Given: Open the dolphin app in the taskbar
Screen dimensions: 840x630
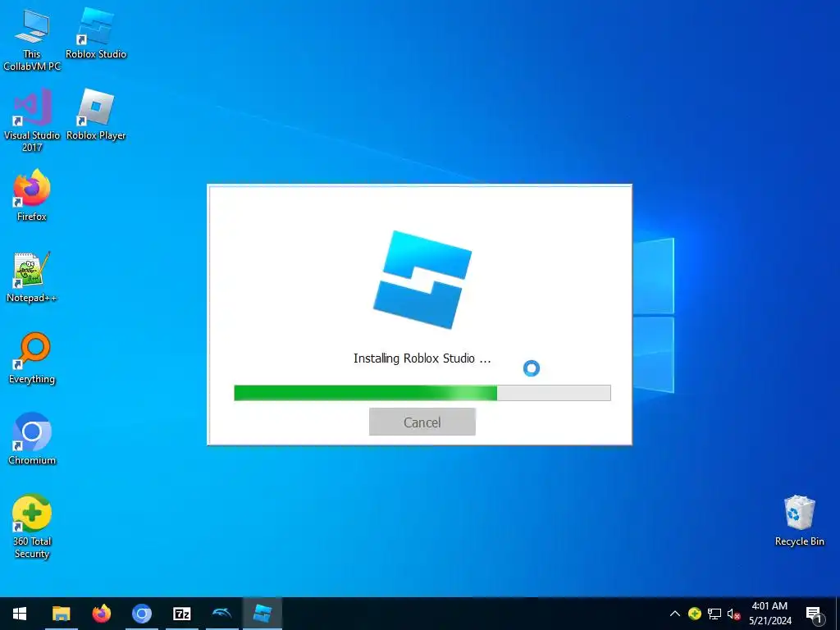Looking at the screenshot, I should 221,614.
